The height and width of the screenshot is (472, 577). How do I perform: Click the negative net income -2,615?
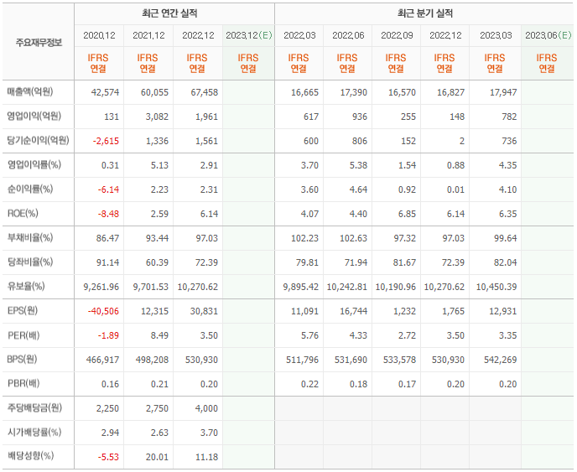(x=106, y=141)
